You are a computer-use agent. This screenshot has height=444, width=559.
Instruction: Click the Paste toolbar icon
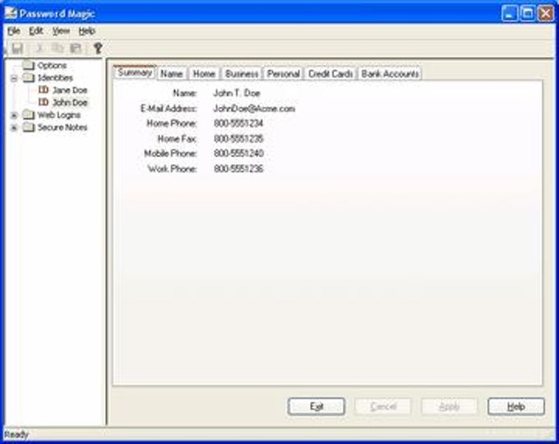pyautogui.click(x=76, y=49)
